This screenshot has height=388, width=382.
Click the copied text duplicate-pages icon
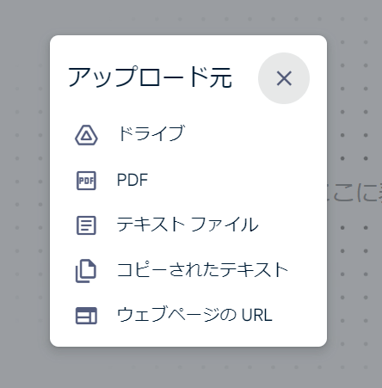(86, 271)
